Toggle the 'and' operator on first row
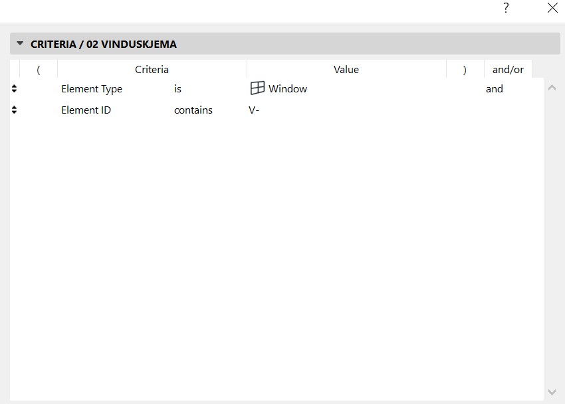Viewport: 565px width, 404px height. point(495,89)
